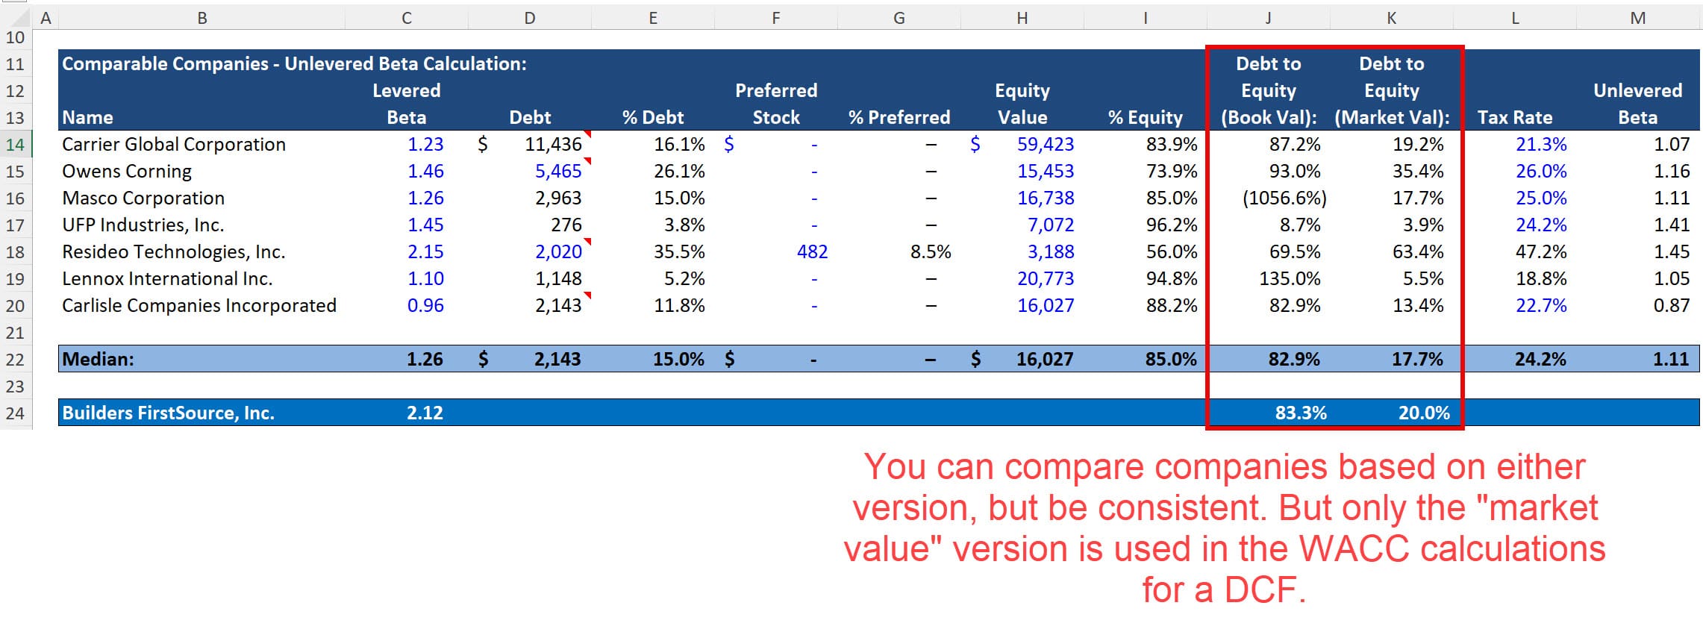Click median equity value 16,027

1045,359
